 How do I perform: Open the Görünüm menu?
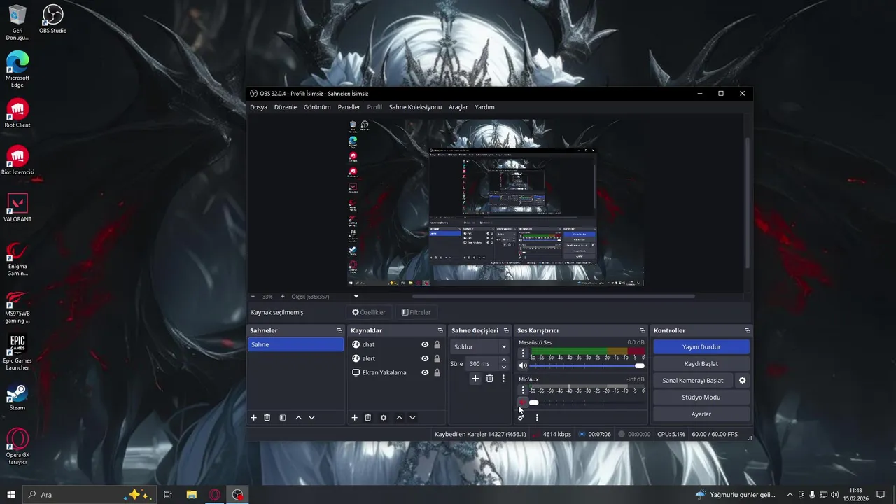click(x=317, y=107)
